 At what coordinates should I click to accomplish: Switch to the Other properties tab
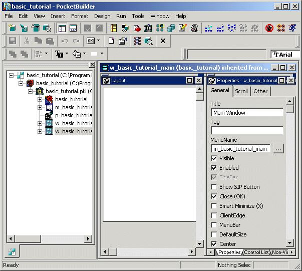[260, 91]
